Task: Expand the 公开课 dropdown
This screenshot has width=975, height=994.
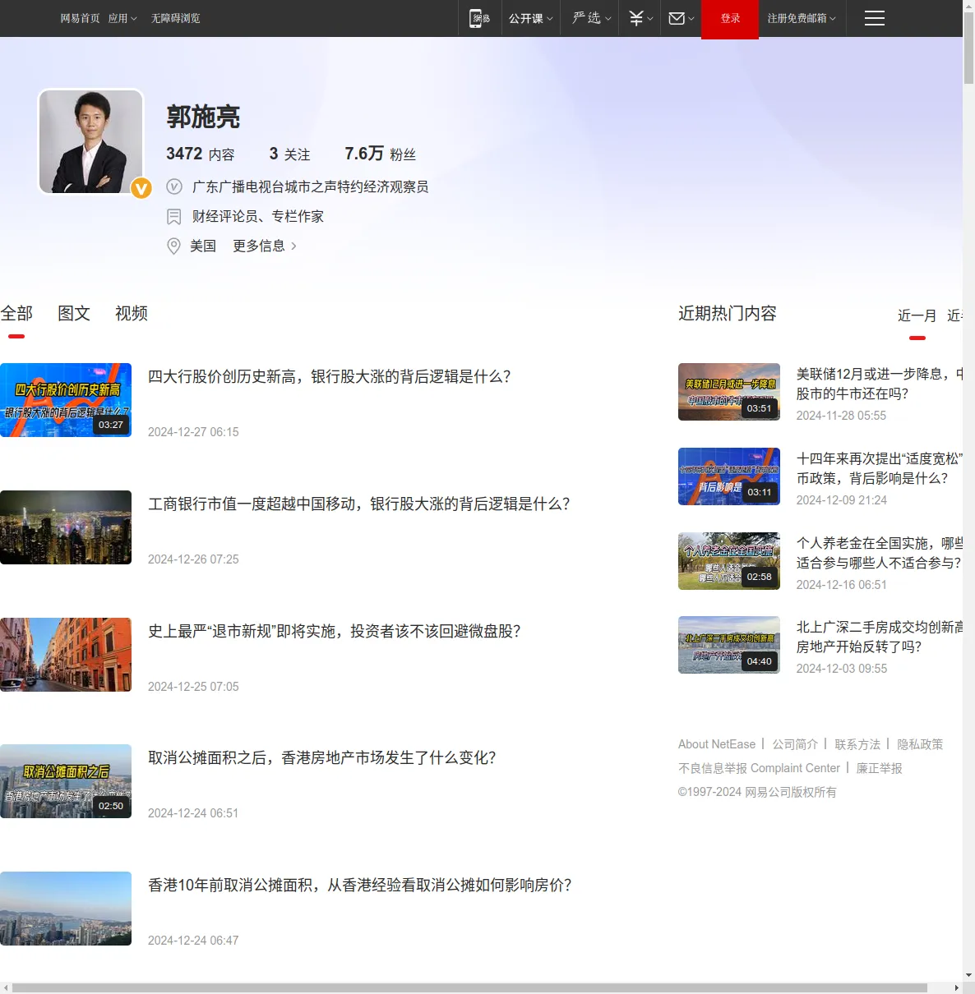Action: (x=530, y=18)
